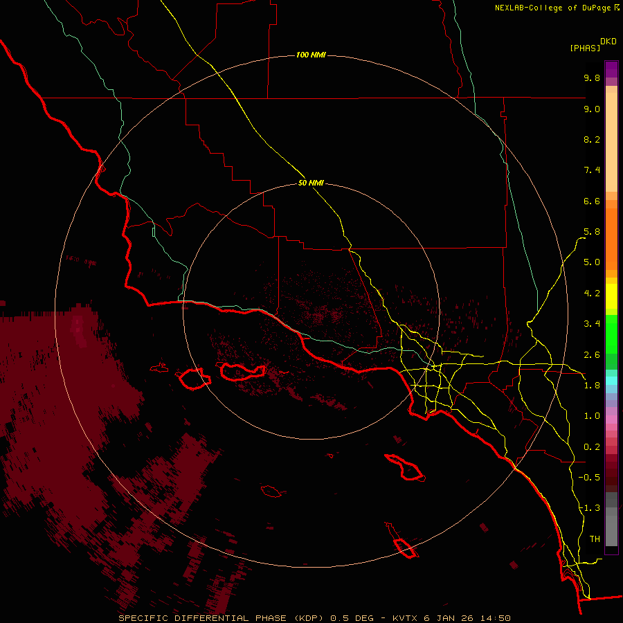The image size is (623, 623).
Task: Click the 8.2 legend value
Action: click(592, 139)
